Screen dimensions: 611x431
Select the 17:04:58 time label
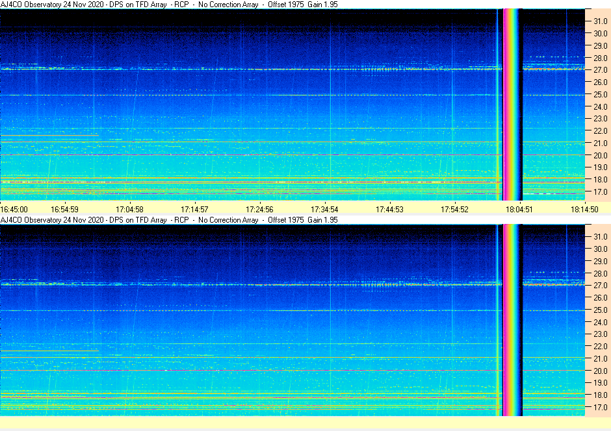(x=130, y=209)
